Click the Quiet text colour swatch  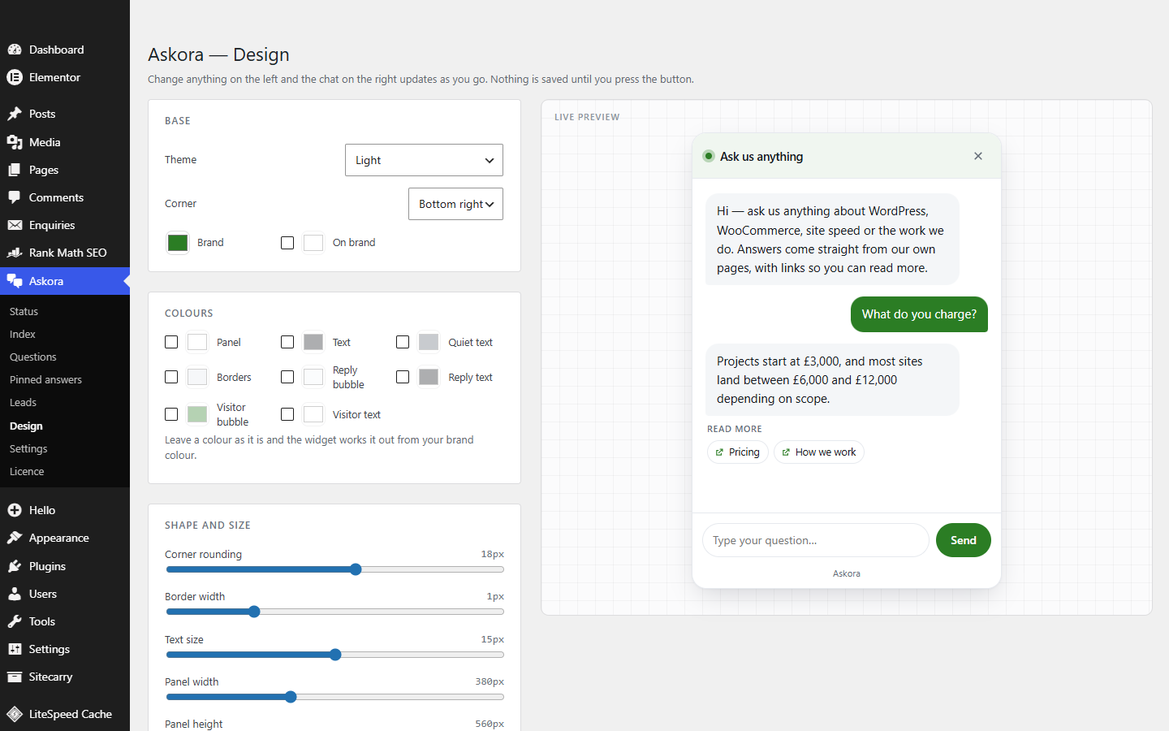[429, 342]
